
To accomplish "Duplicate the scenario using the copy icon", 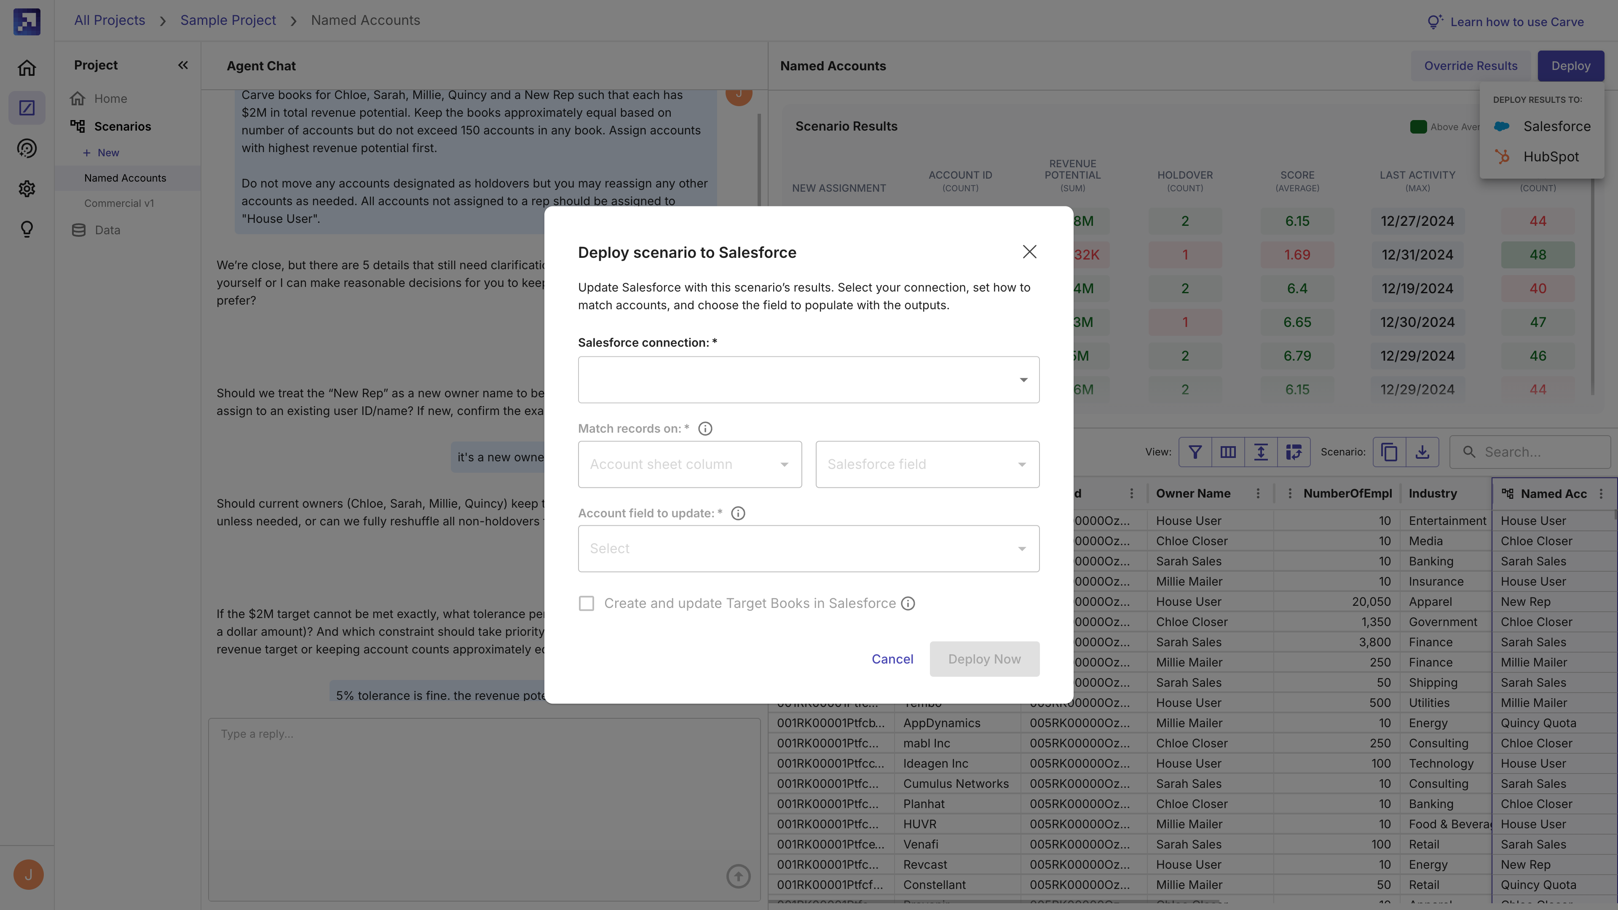I will tap(1389, 452).
